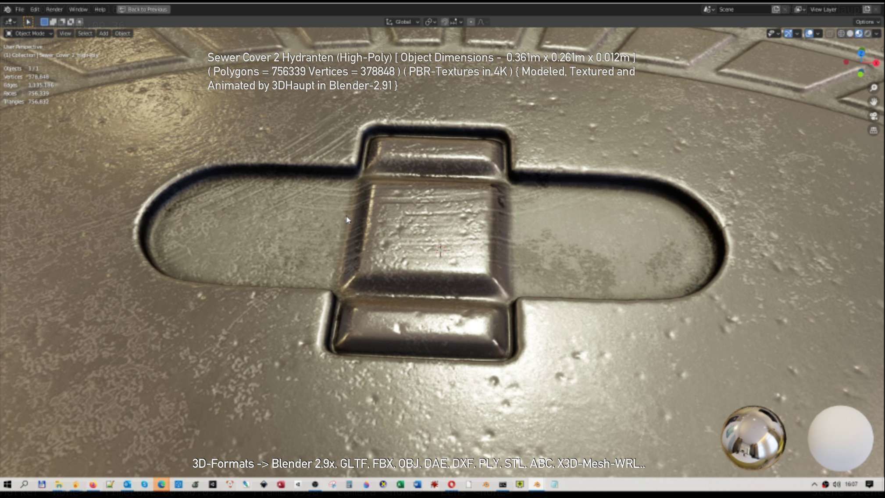Click volume speaker icon in system tray
The image size is (885, 498).
[836, 484]
